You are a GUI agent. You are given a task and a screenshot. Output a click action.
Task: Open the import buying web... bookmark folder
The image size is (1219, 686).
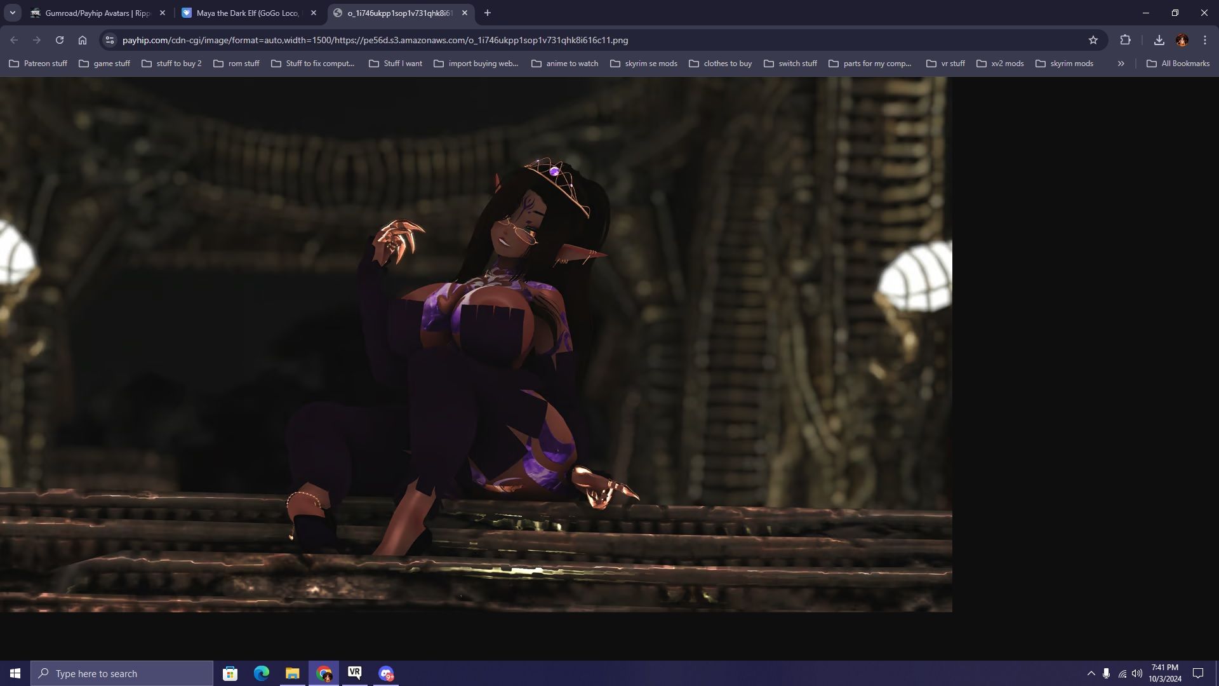click(476, 64)
